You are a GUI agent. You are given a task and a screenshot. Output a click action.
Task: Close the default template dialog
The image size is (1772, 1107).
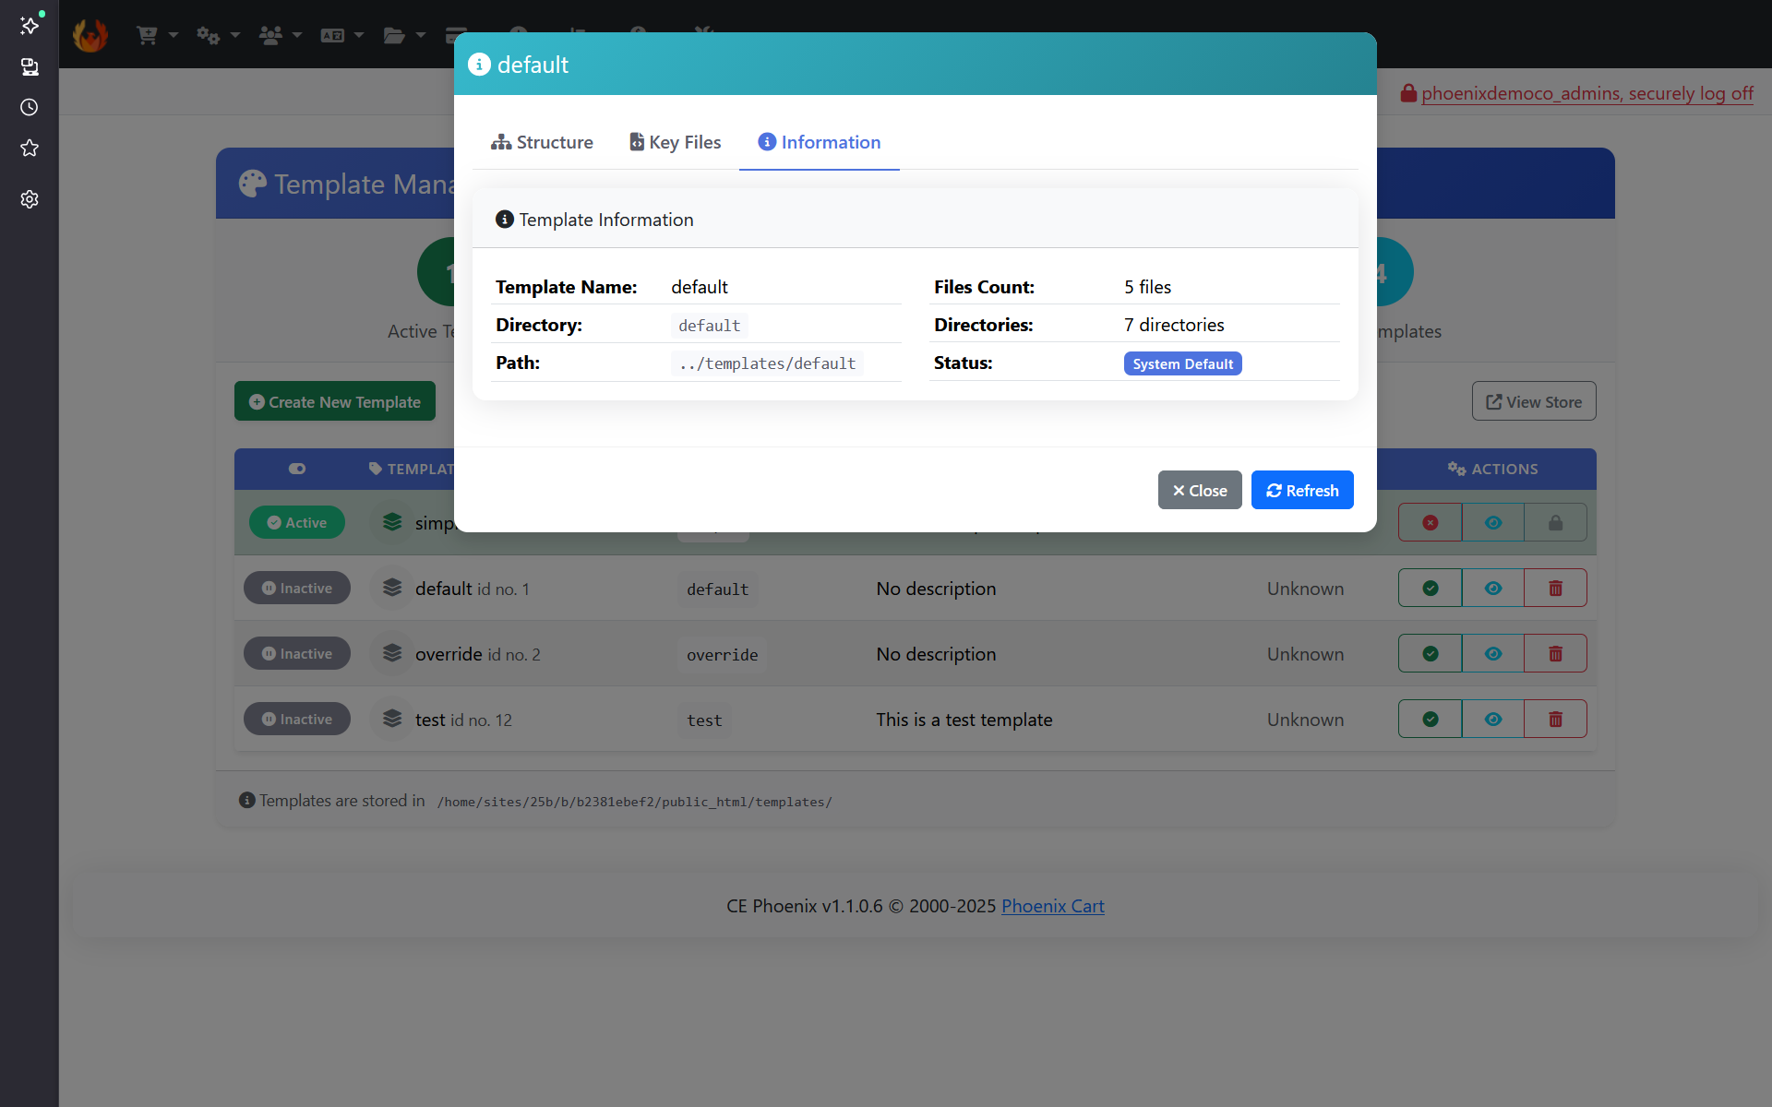click(1200, 490)
